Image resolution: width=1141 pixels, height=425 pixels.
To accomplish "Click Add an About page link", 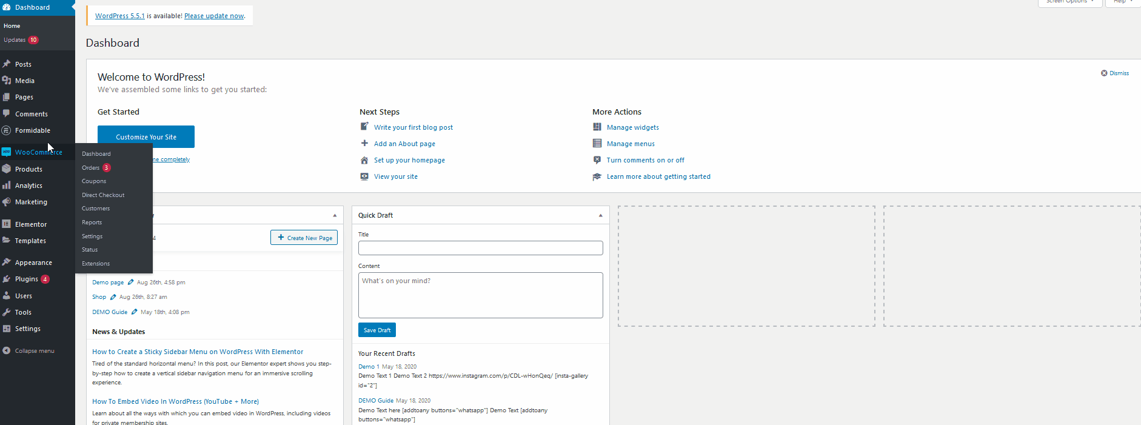I will [404, 144].
